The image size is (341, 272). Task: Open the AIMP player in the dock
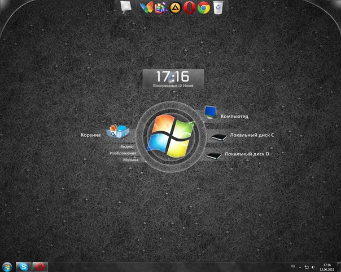(x=175, y=7)
